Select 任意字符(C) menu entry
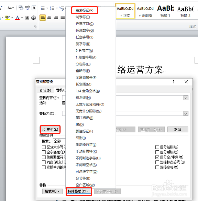 pyautogui.click(x=85, y=24)
